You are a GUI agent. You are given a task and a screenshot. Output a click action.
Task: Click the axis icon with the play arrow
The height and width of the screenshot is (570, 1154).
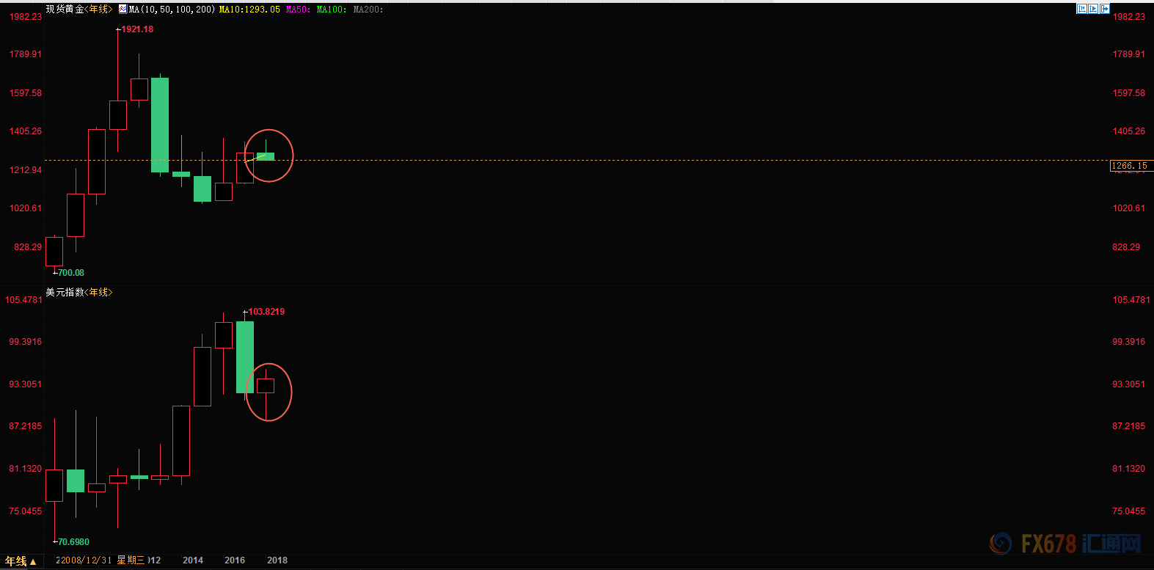pos(1093,9)
